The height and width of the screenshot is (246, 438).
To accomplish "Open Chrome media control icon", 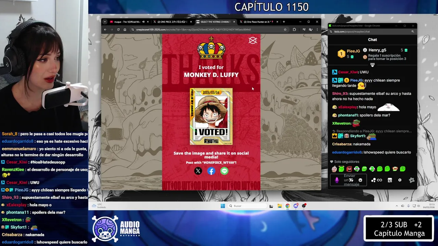I will pos(304,29).
